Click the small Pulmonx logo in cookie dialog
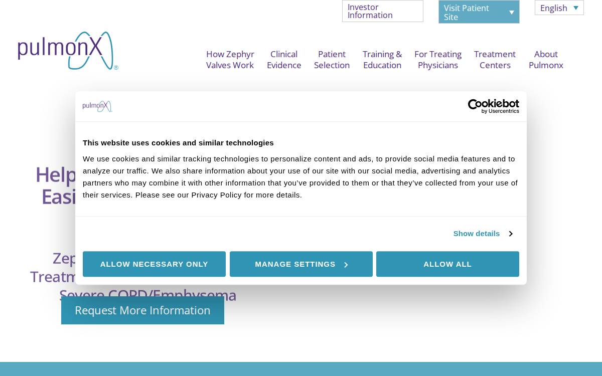602x376 pixels. [97, 106]
